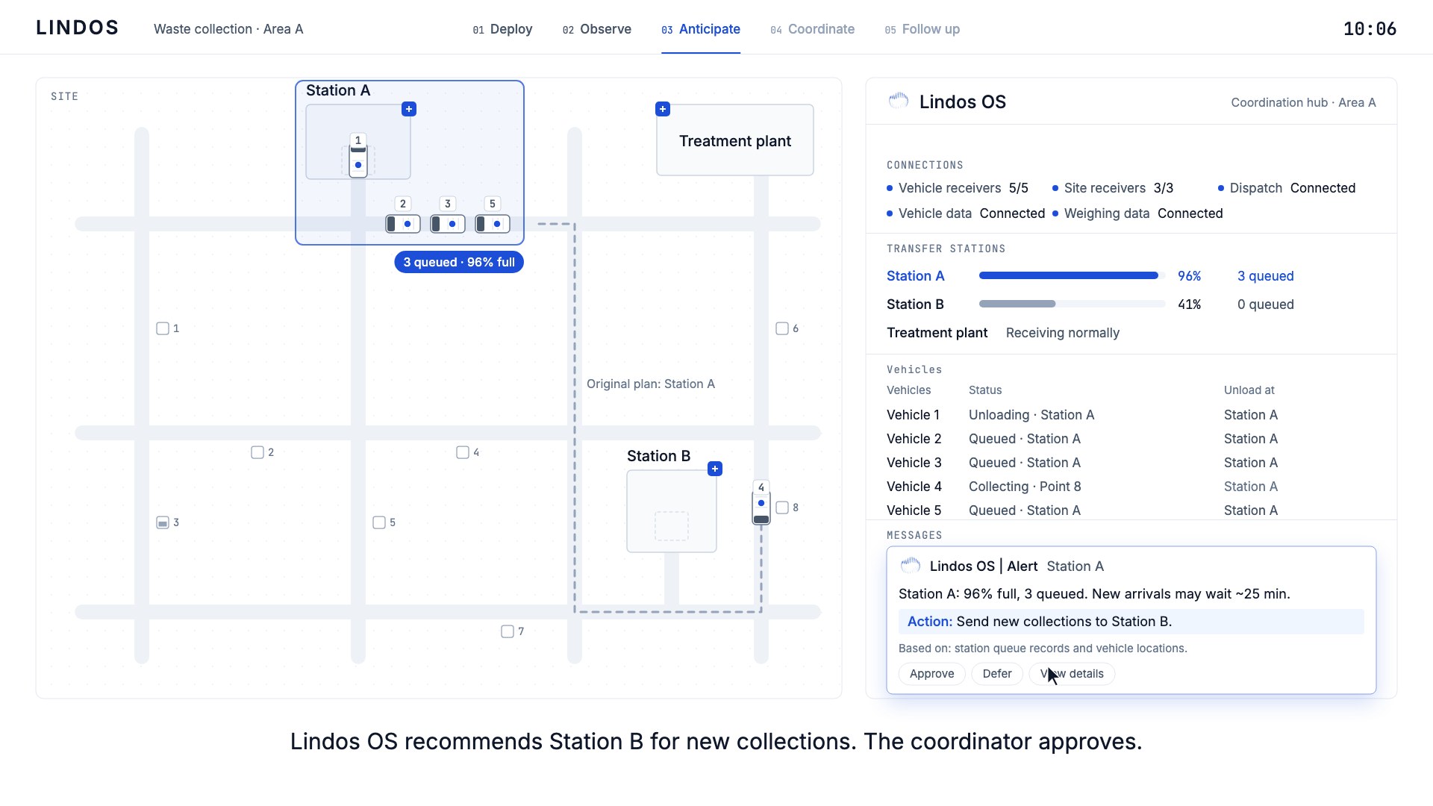Click the Station B empty unloading bay
The width and height of the screenshot is (1433, 806).
(x=672, y=526)
